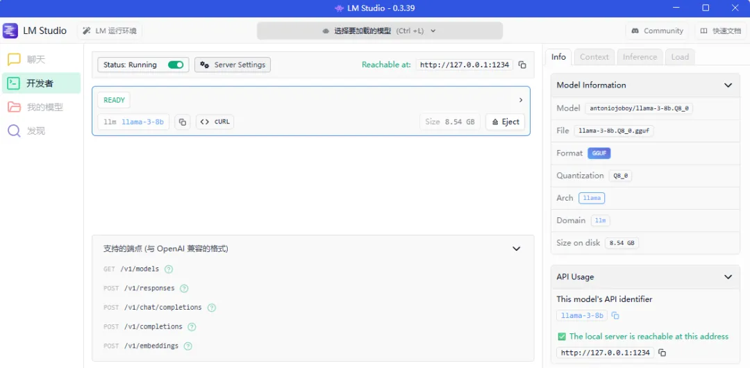Viewport: 750px width, 368px height.
Task: Click the /v1/chat/completions endpoint text
Action: [162, 307]
